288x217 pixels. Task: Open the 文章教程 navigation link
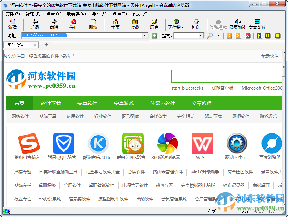(x=201, y=103)
